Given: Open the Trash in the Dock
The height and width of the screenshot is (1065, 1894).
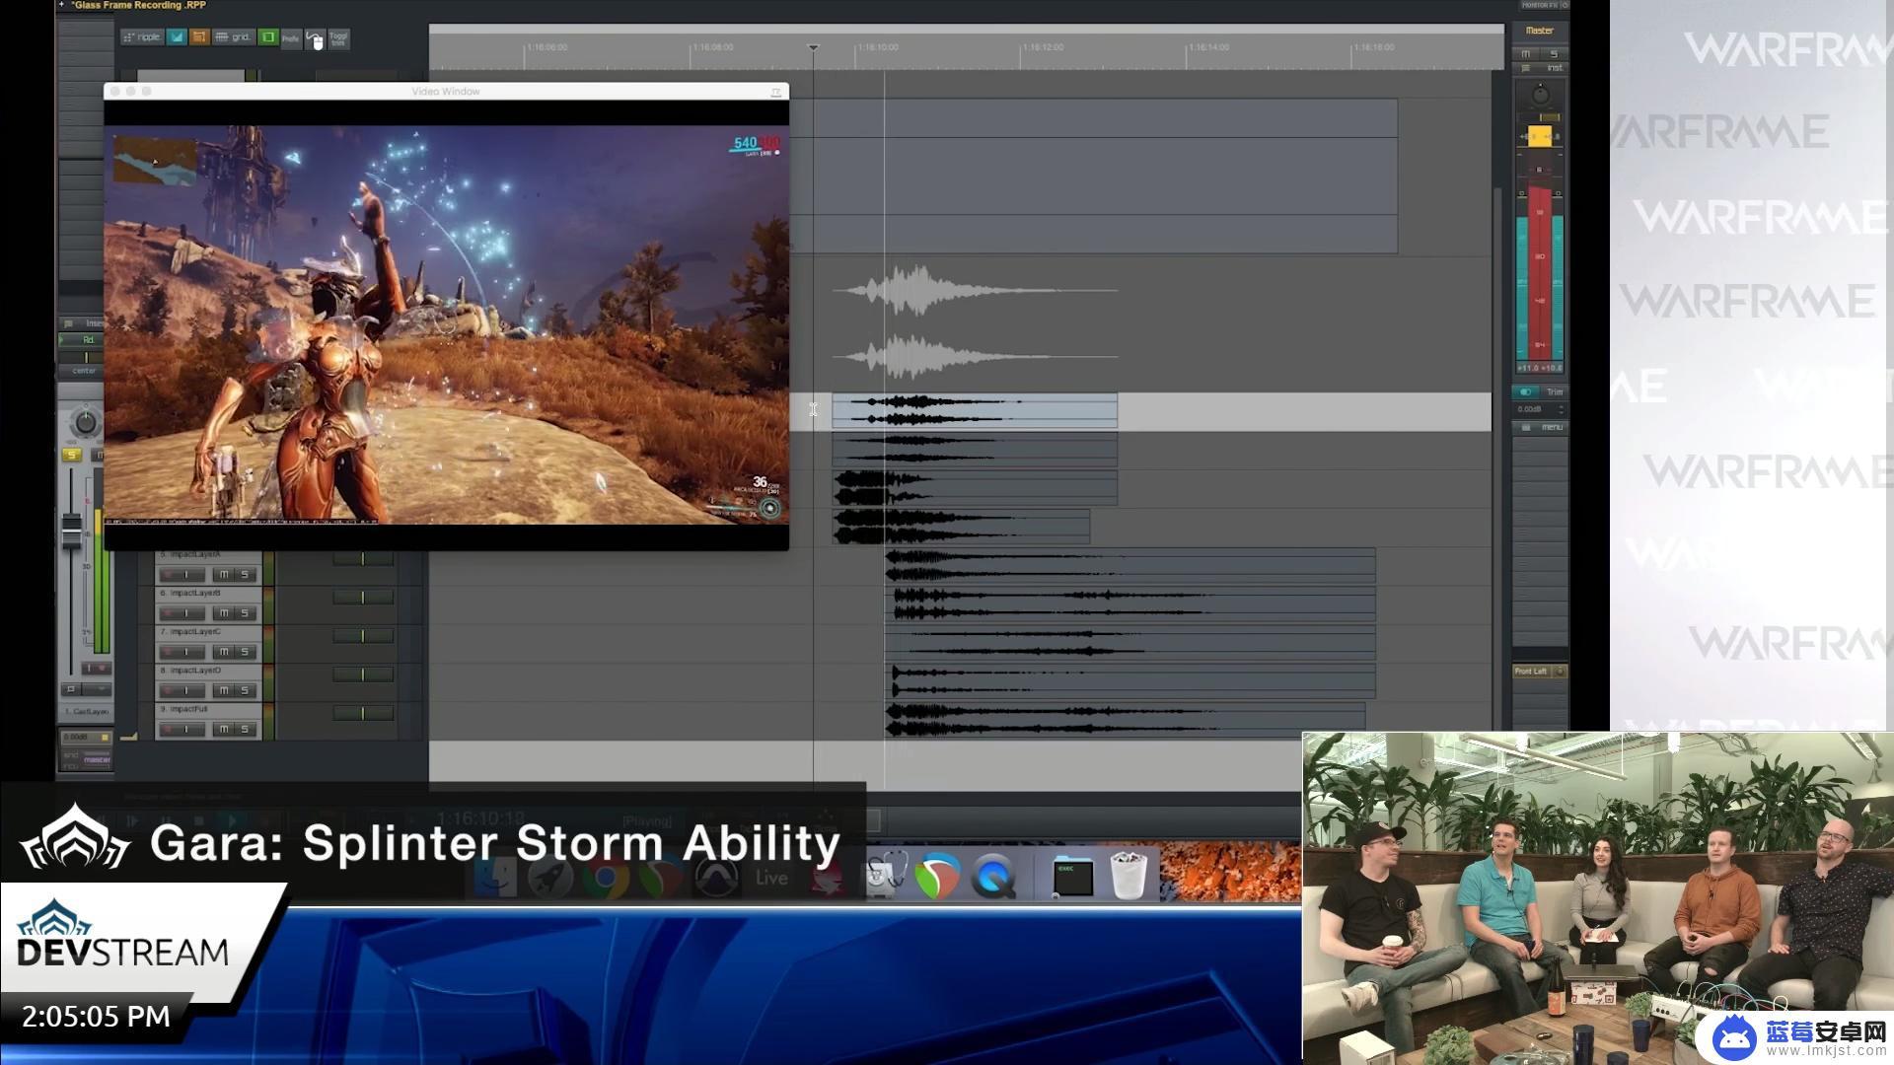Looking at the screenshot, I should coord(1128,876).
